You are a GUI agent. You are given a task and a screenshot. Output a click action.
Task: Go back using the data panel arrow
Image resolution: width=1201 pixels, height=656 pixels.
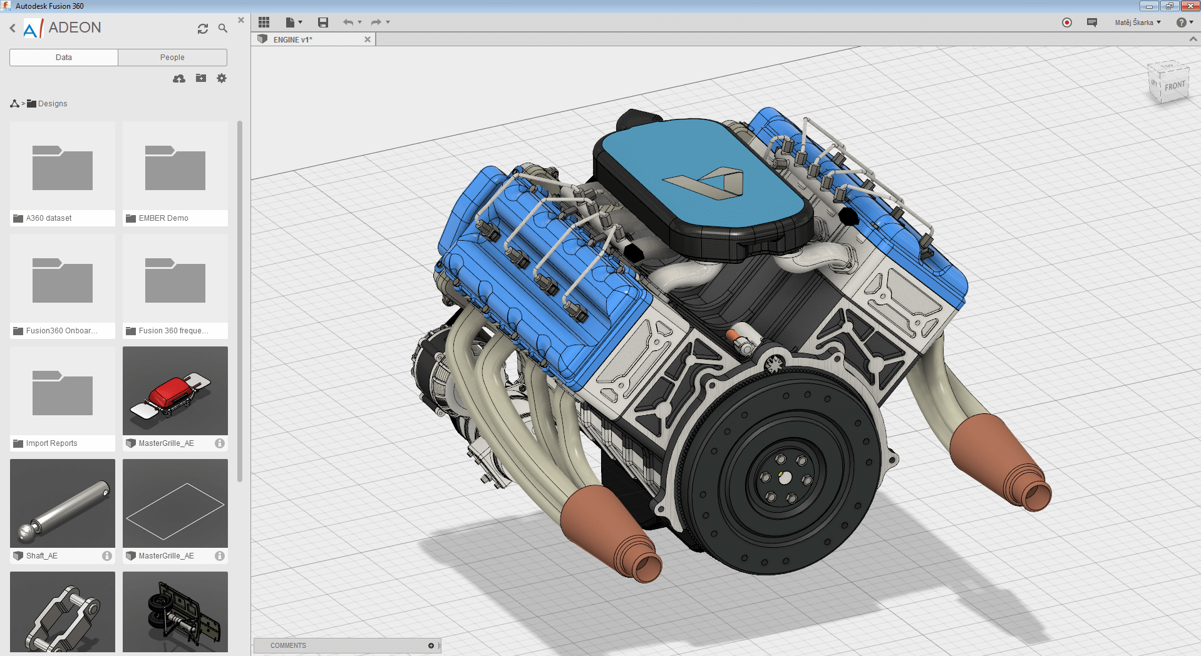click(x=13, y=28)
